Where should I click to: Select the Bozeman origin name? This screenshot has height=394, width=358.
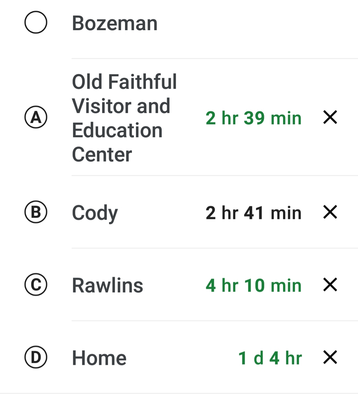point(115,23)
